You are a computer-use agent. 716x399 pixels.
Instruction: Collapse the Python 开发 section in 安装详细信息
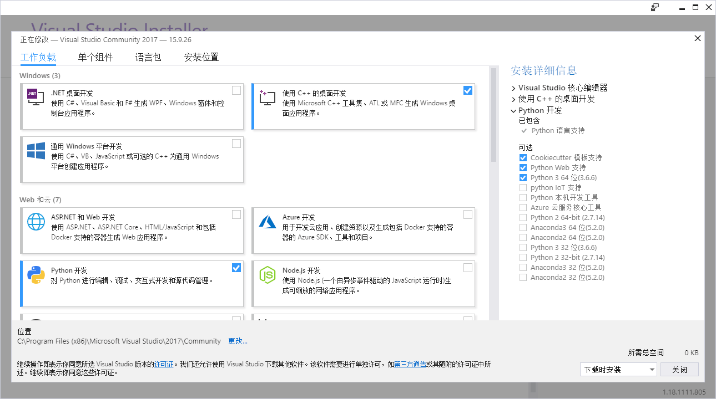coord(513,110)
